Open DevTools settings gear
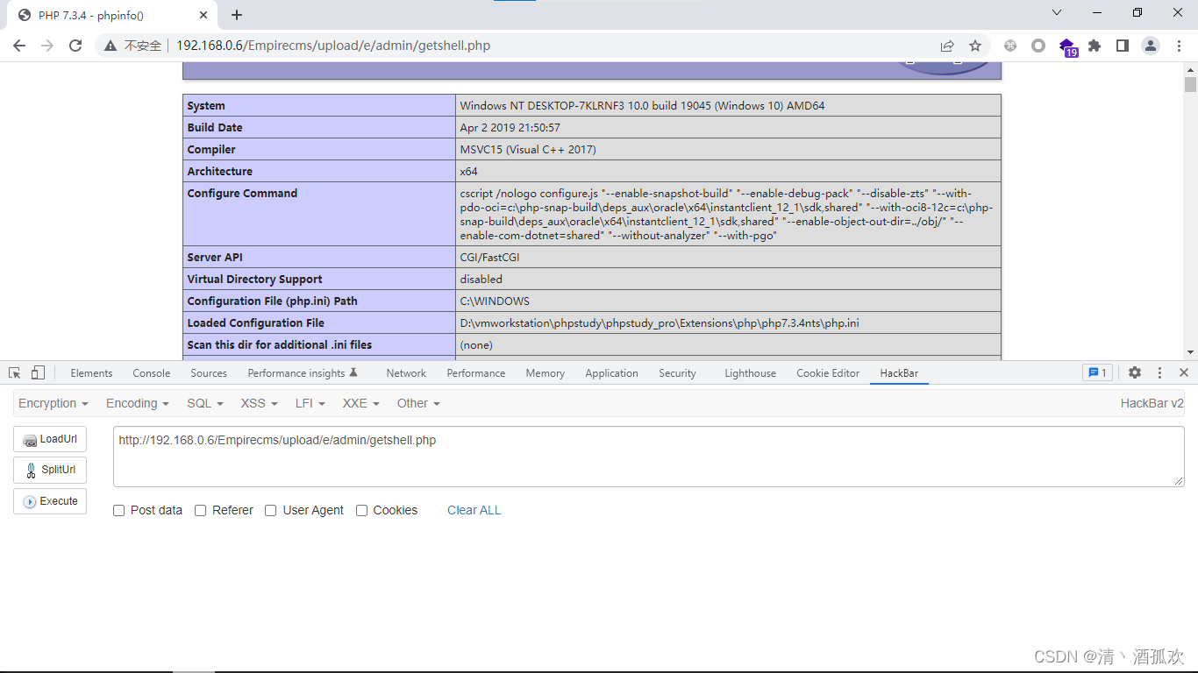 1135,372
